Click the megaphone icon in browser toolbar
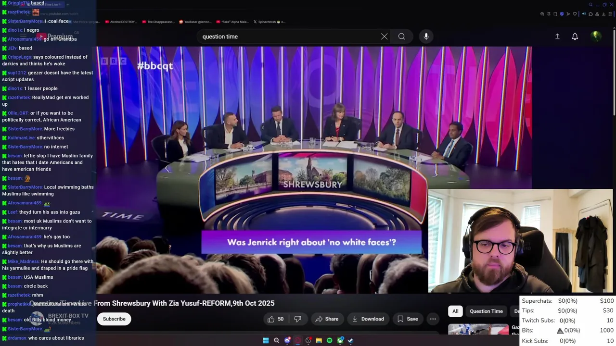This screenshot has height=346, width=616. coord(584,14)
